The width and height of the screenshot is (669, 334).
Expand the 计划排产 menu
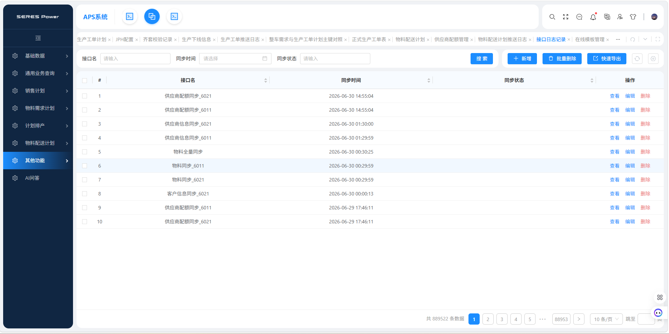38,126
